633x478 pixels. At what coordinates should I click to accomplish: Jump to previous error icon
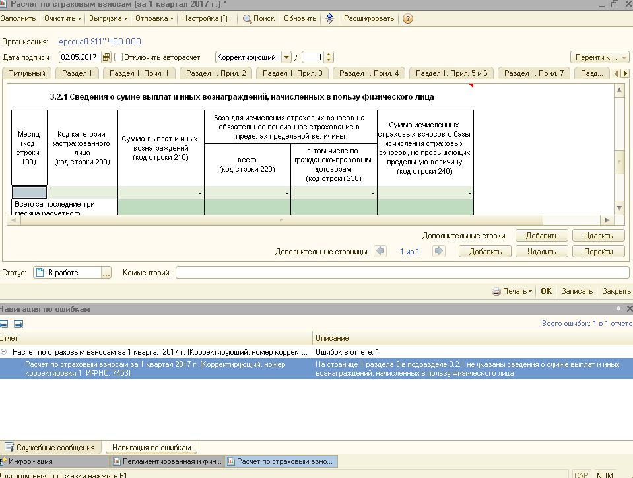(x=4, y=324)
